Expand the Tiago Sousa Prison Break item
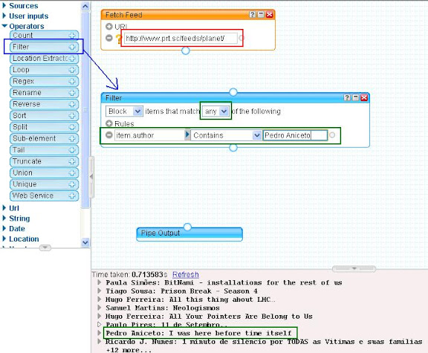 pyautogui.click(x=100, y=291)
